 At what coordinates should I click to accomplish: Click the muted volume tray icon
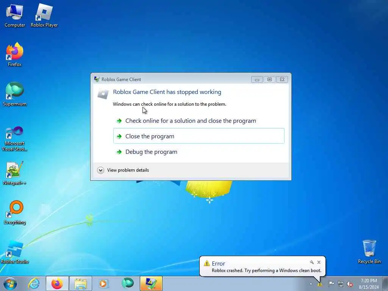click(x=350, y=284)
